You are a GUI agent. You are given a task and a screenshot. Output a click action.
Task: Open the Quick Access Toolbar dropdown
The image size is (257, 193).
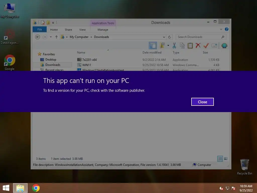click(53, 23)
